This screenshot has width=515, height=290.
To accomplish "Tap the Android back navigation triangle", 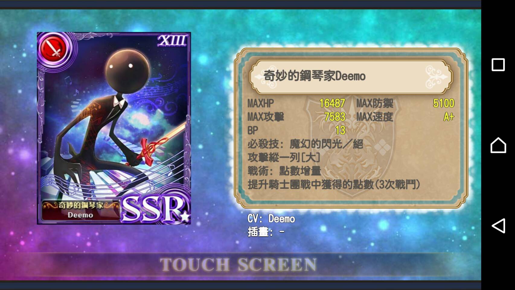I will click(x=498, y=226).
